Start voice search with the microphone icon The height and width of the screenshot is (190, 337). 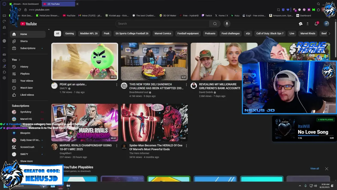(227, 24)
